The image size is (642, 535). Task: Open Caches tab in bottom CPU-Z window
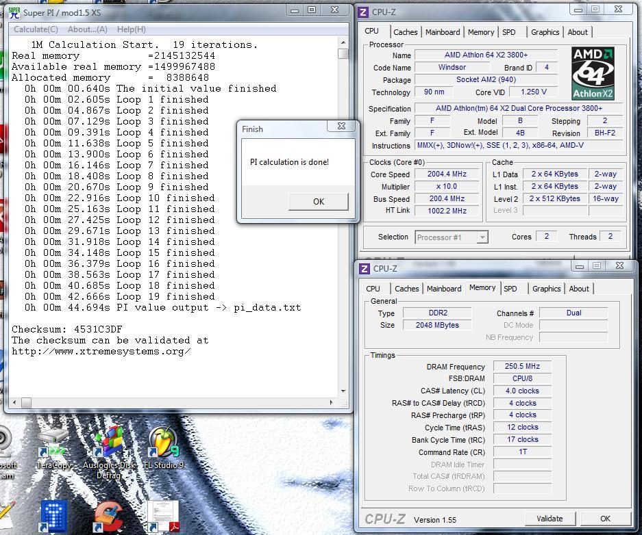point(406,289)
